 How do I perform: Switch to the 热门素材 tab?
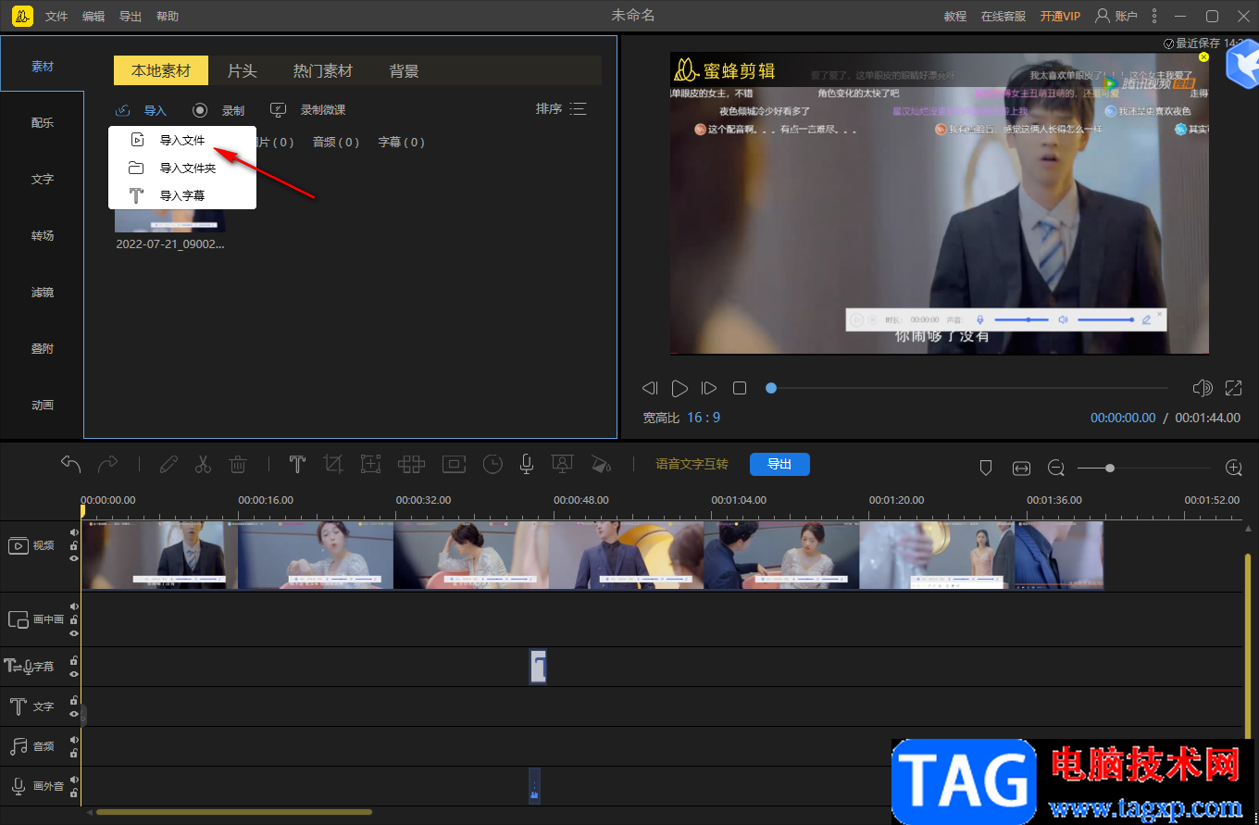(323, 71)
